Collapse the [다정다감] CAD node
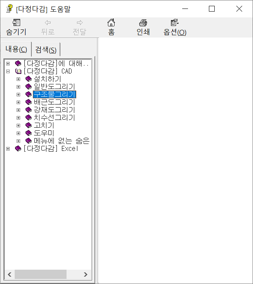Screen dimensions: 253x284 [x=8, y=71]
